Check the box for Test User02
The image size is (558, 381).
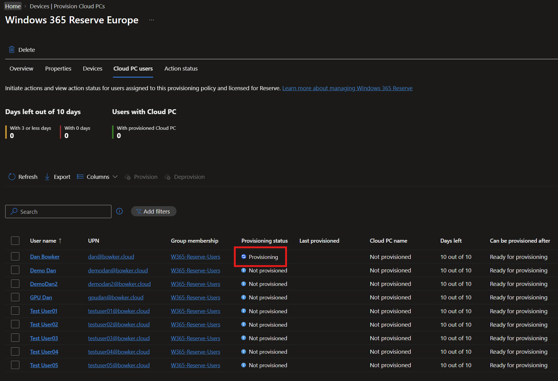pos(15,324)
